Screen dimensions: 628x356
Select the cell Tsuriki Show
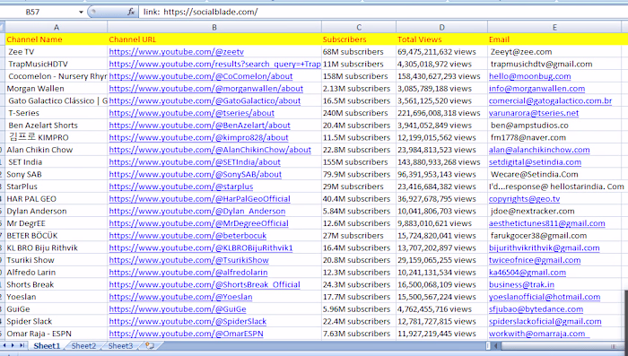pos(57,260)
